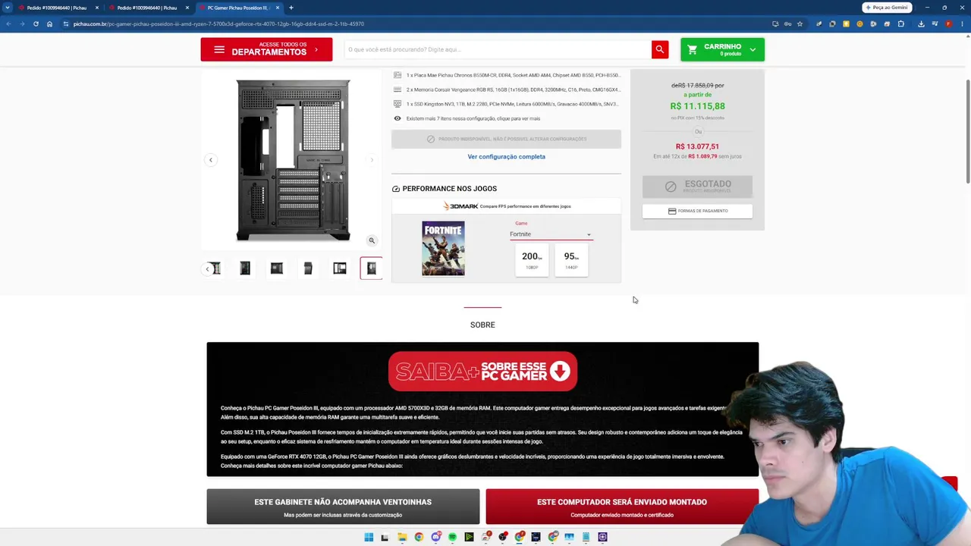
Task: Open Spotify from the taskbar
Action: tap(452, 537)
